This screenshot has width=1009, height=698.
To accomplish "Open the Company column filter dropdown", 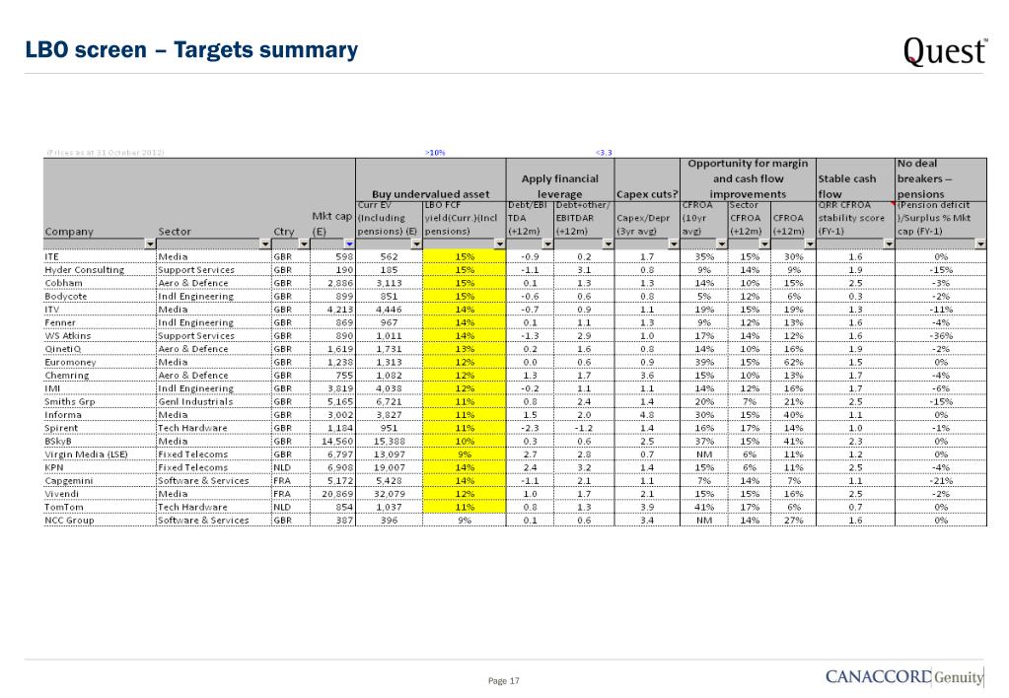I will coord(150,244).
